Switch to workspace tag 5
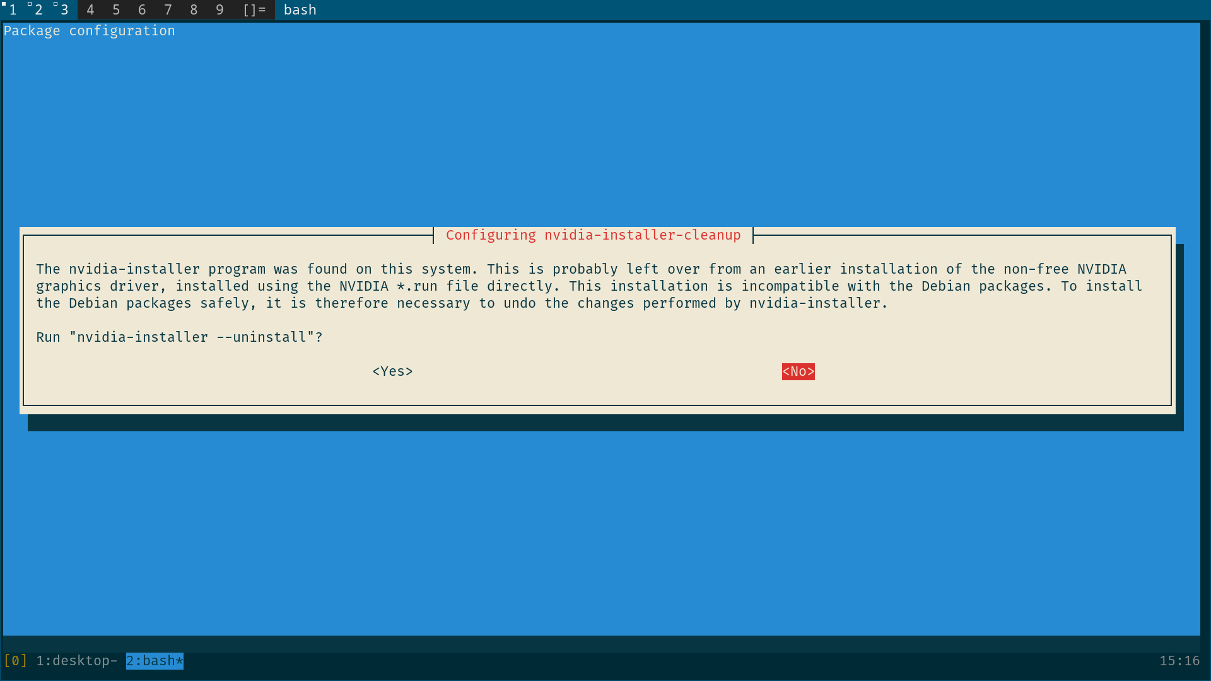Image resolution: width=1211 pixels, height=681 pixels. tap(116, 9)
